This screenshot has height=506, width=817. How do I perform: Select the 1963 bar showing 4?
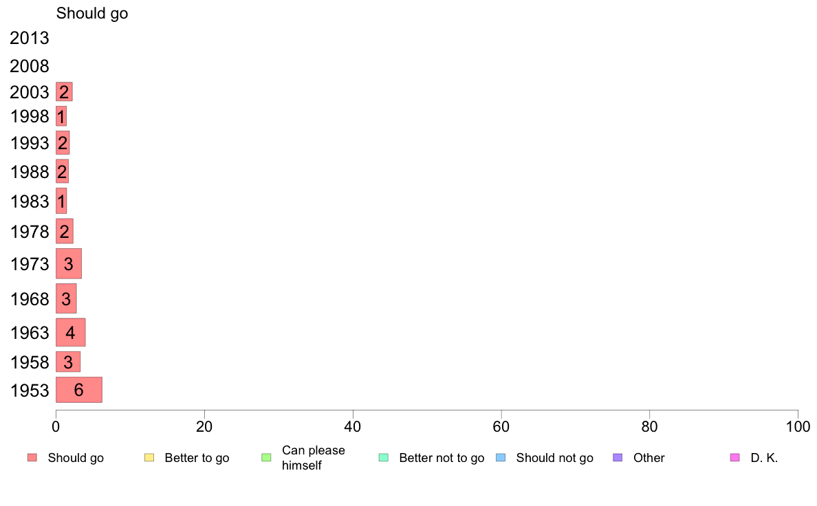click(70, 333)
